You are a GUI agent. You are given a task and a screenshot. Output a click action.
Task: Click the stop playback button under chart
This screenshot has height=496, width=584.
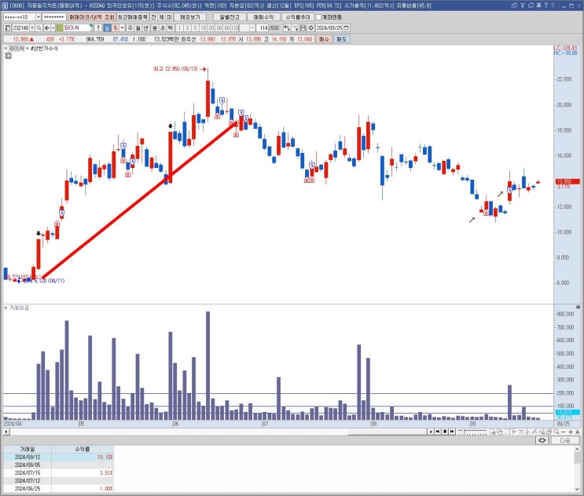click(x=445, y=432)
